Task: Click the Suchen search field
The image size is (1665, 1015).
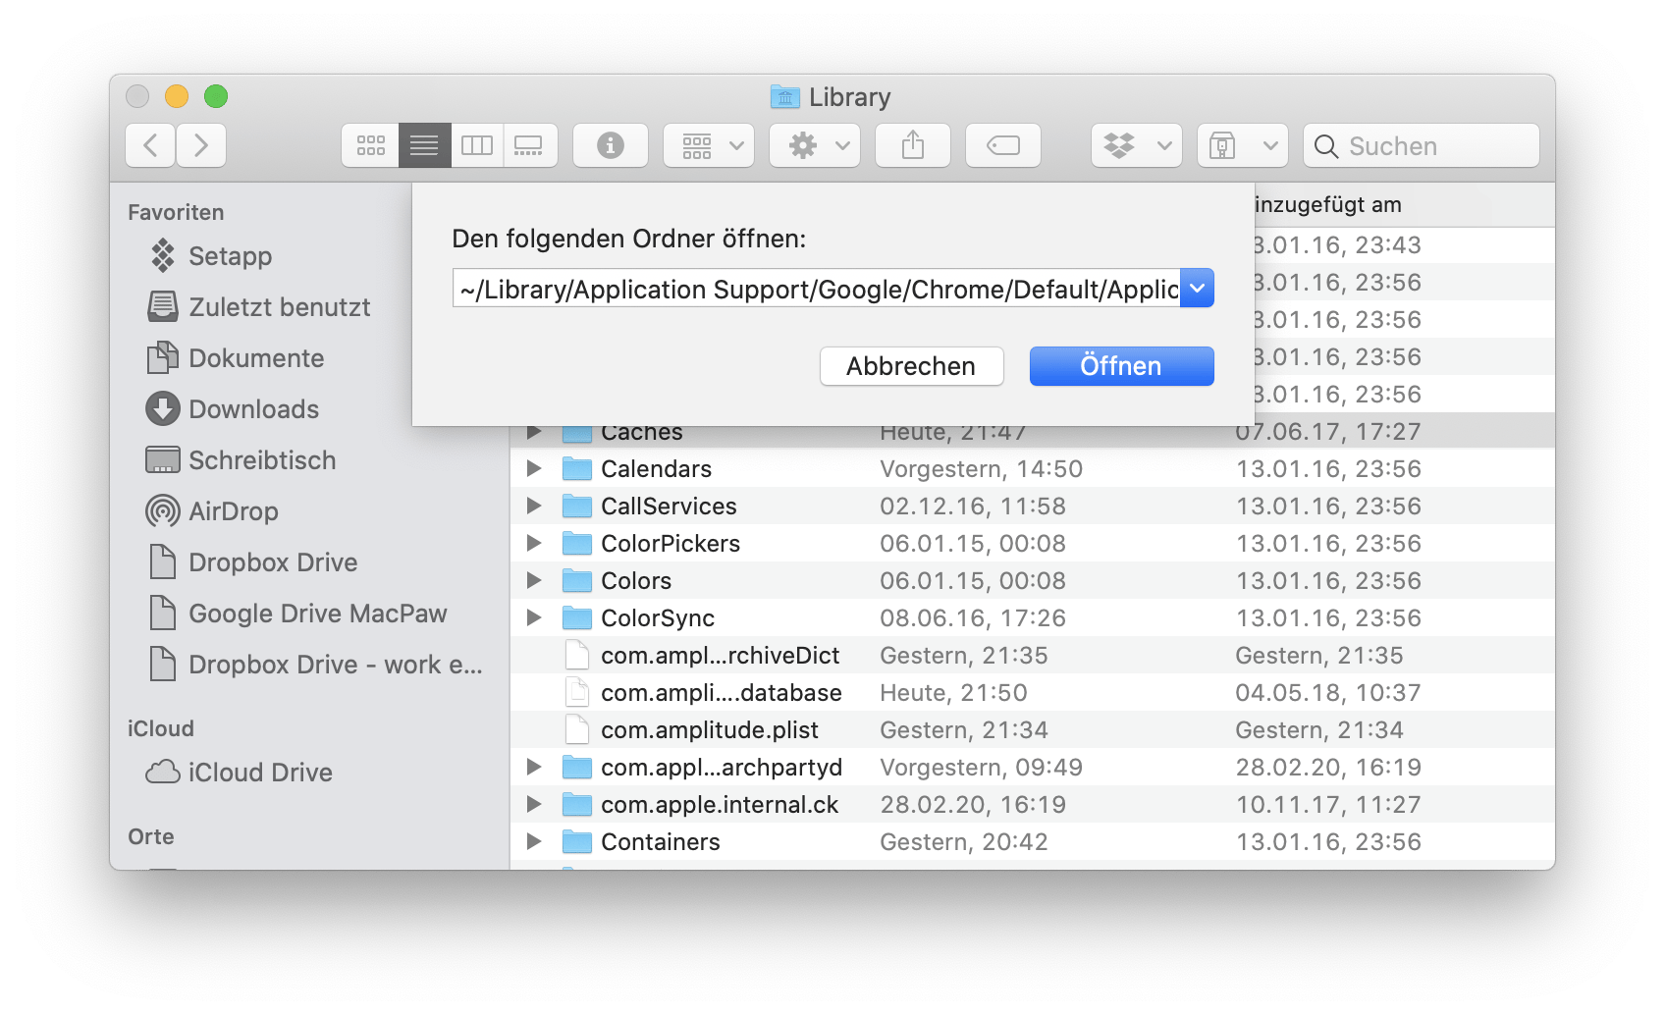Action: [x=1422, y=145]
